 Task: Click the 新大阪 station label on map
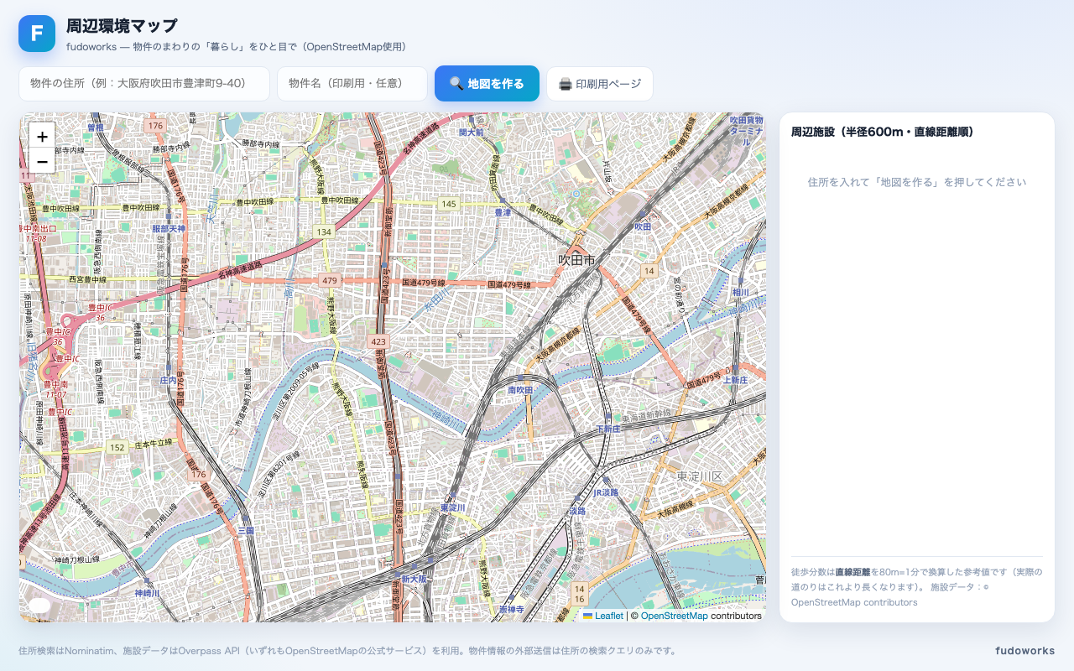coord(414,579)
